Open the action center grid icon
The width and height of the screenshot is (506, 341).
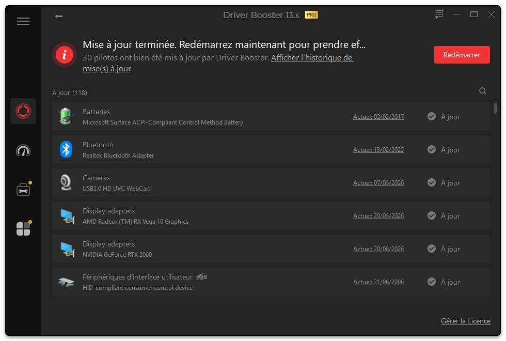click(23, 228)
